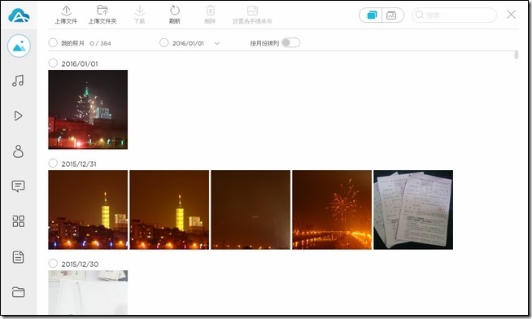Viewport: 532px width, 319px height.
Task: Open the Messages section in sidebar
Action: click(x=19, y=186)
